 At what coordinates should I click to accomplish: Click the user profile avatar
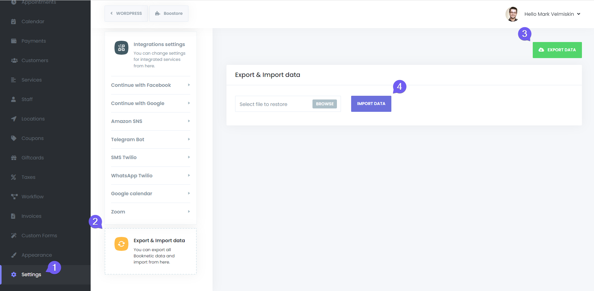tap(512, 14)
